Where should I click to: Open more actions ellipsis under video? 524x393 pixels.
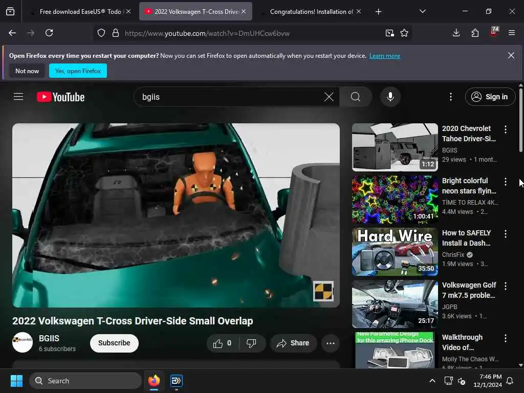point(331,343)
